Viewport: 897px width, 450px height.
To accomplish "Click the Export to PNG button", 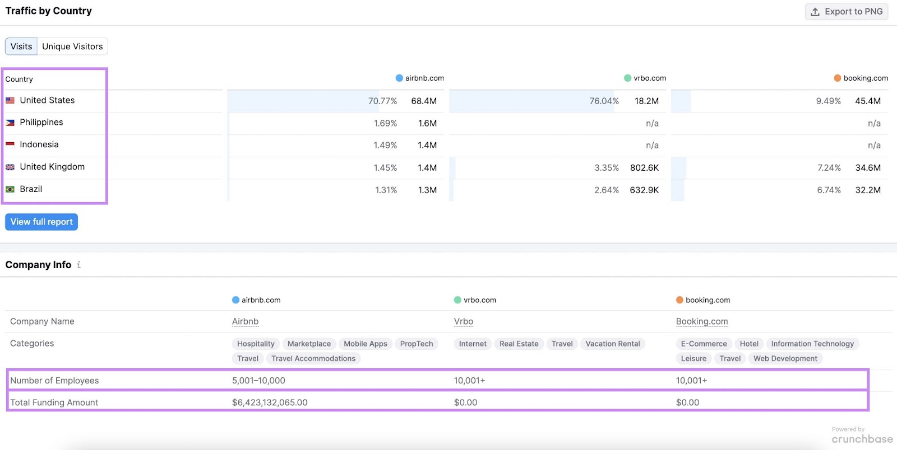I will (847, 12).
